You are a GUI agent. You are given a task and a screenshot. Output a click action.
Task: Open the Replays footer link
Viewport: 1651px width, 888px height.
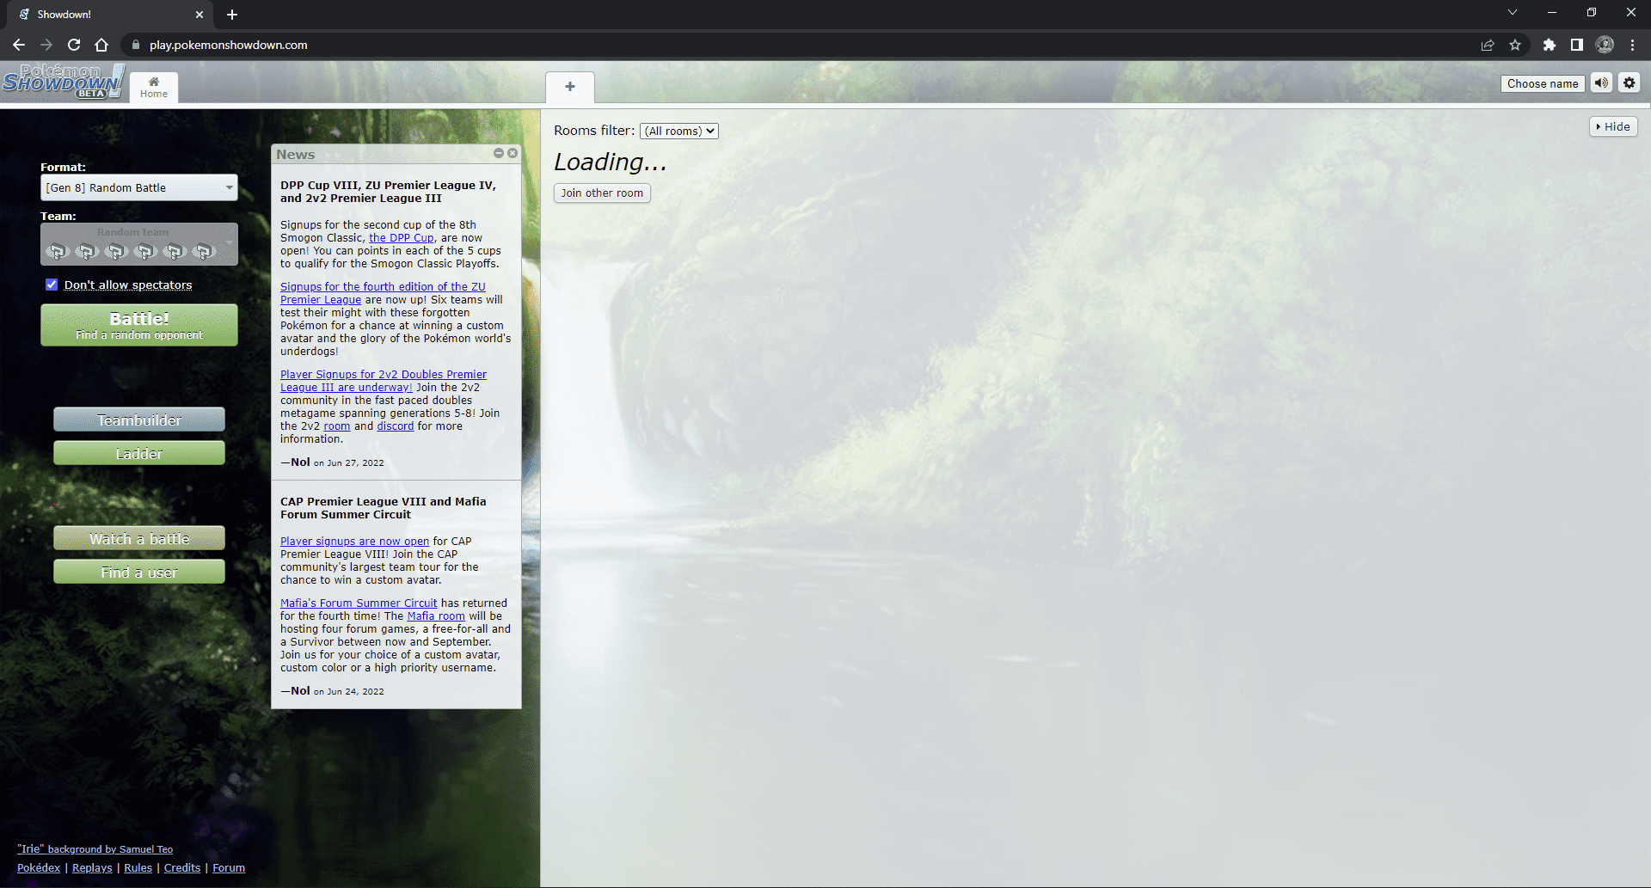click(92, 868)
